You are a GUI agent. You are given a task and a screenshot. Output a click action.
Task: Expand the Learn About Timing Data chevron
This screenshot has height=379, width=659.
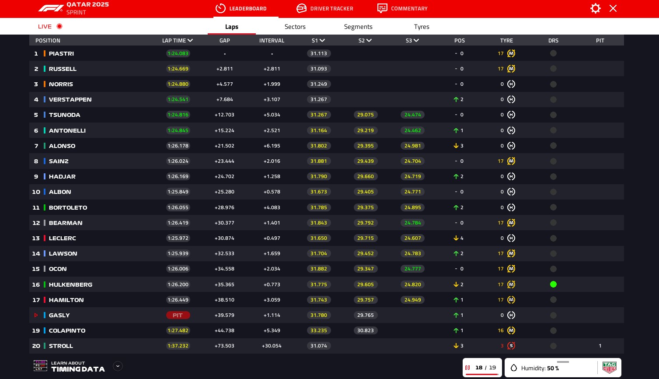point(118,366)
